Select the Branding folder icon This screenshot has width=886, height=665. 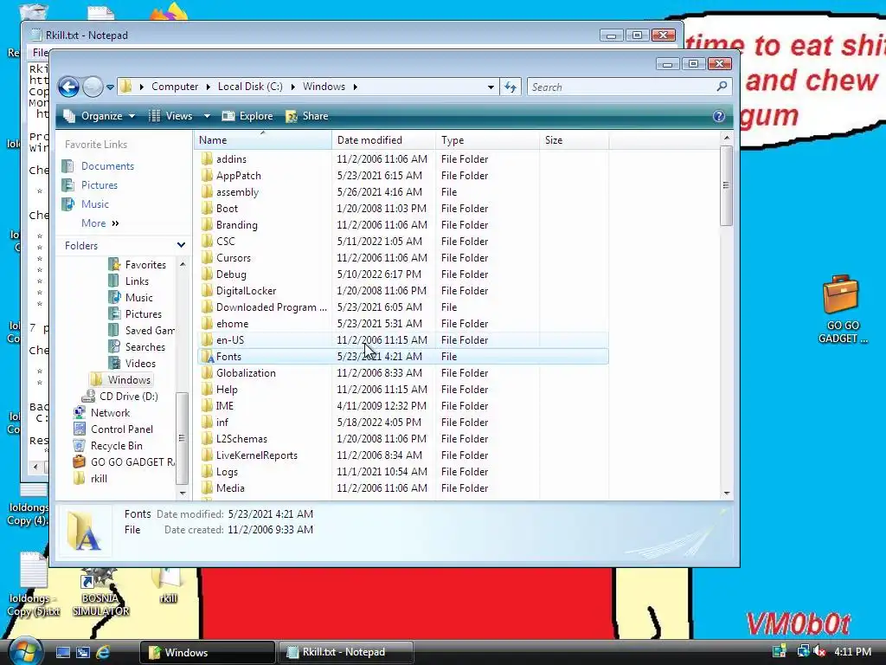pos(208,224)
